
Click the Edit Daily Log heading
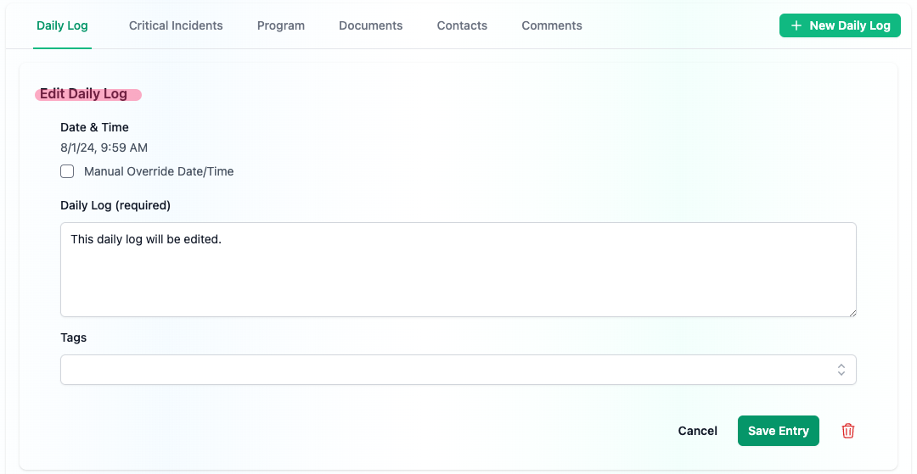pyautogui.click(x=83, y=94)
